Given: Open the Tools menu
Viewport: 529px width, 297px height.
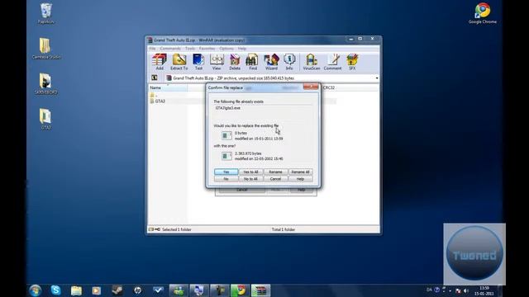Looking at the screenshot, I should click(190, 49).
